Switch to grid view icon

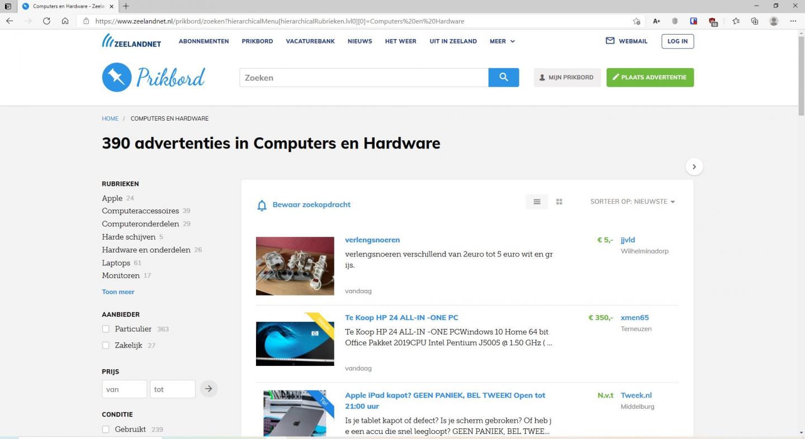[x=559, y=202]
